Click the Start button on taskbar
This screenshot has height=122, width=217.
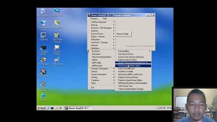41,108
